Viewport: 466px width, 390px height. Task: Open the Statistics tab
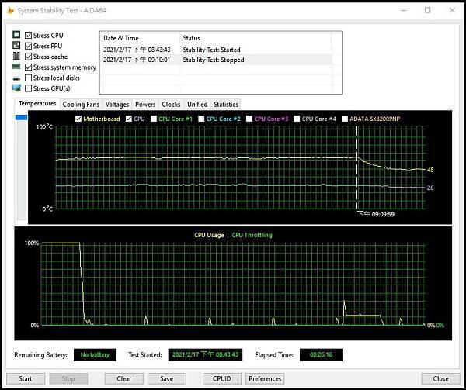tap(225, 104)
